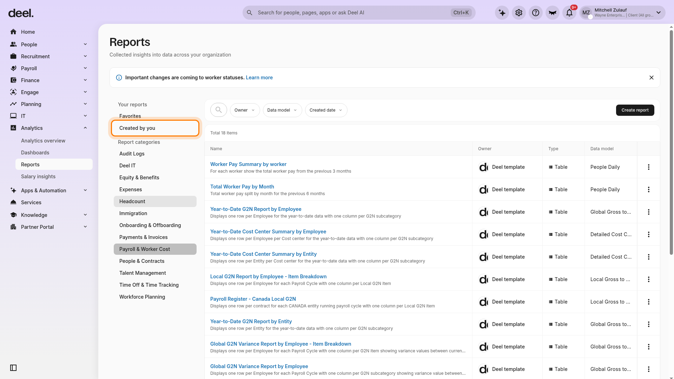This screenshot has width=674, height=379.
Task: Open Payroll Register - Canada Local G2N report
Action: pos(253,299)
